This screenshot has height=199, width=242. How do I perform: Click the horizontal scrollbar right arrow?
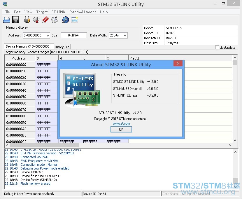(230, 145)
